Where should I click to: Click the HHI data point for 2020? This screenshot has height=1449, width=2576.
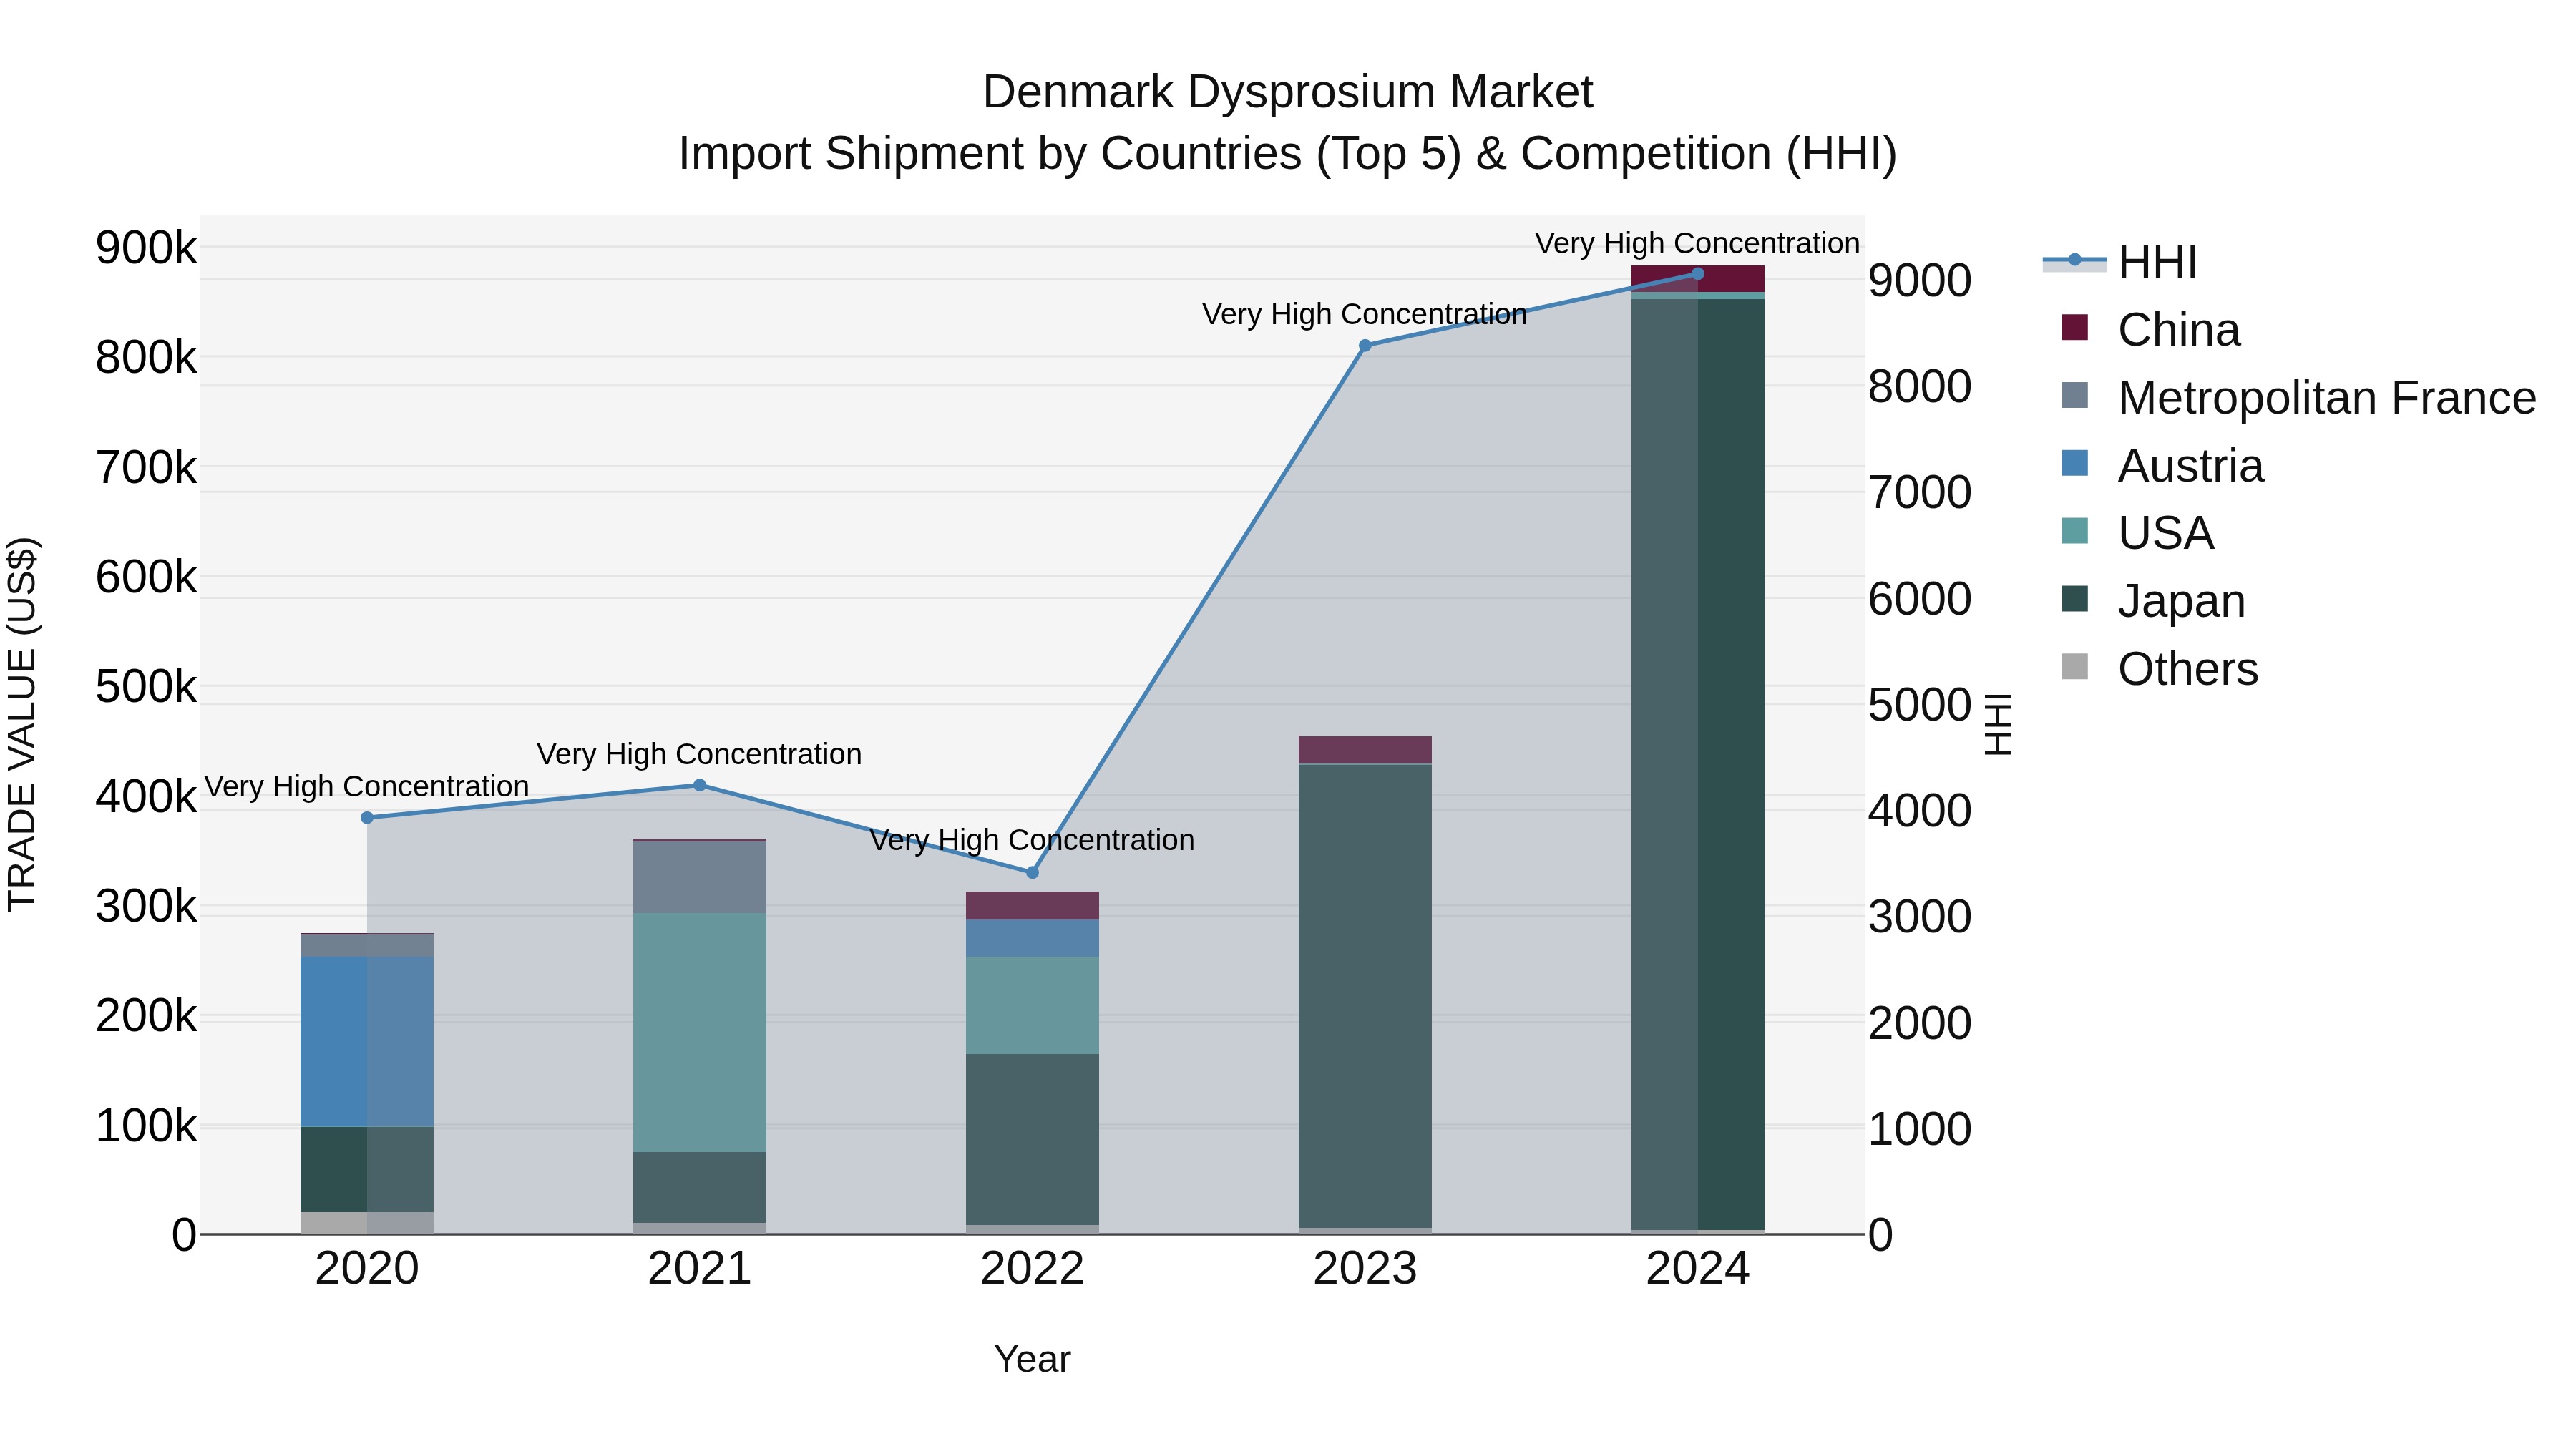367,818
